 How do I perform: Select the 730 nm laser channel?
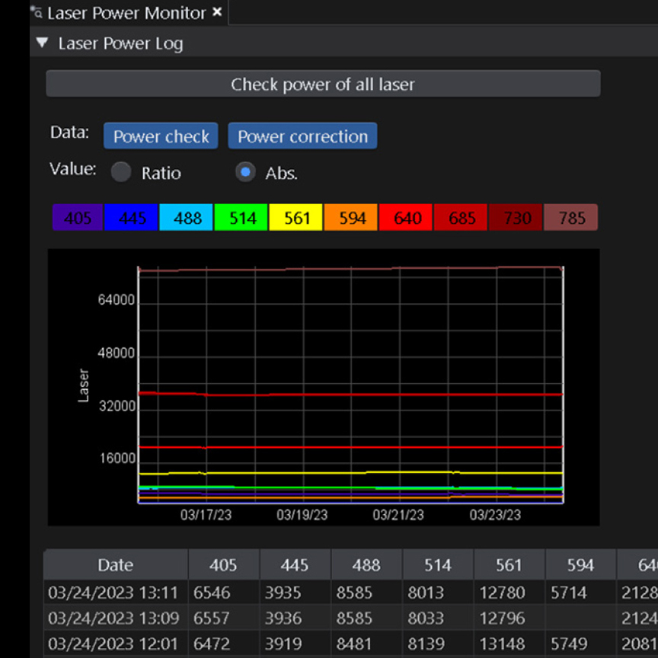(515, 217)
